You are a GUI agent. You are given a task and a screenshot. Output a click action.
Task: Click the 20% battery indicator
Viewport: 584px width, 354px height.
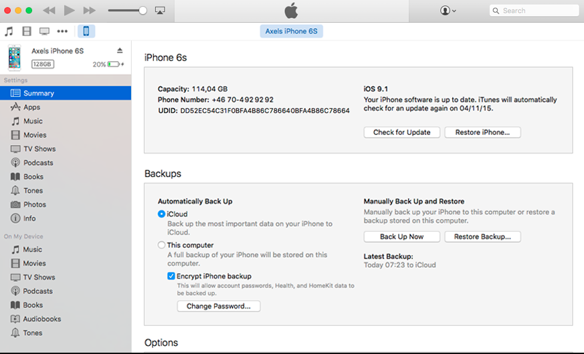pyautogui.click(x=108, y=64)
